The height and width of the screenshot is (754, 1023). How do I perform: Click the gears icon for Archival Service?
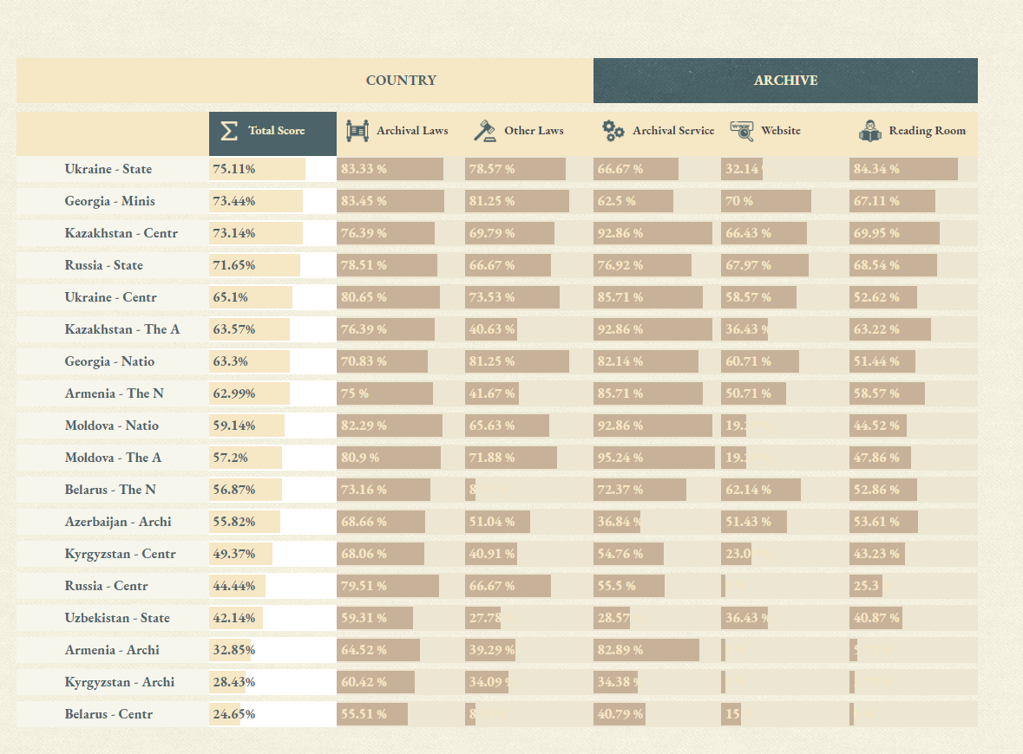(x=613, y=131)
